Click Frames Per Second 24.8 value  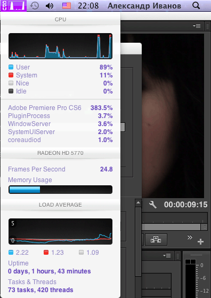[107, 169]
